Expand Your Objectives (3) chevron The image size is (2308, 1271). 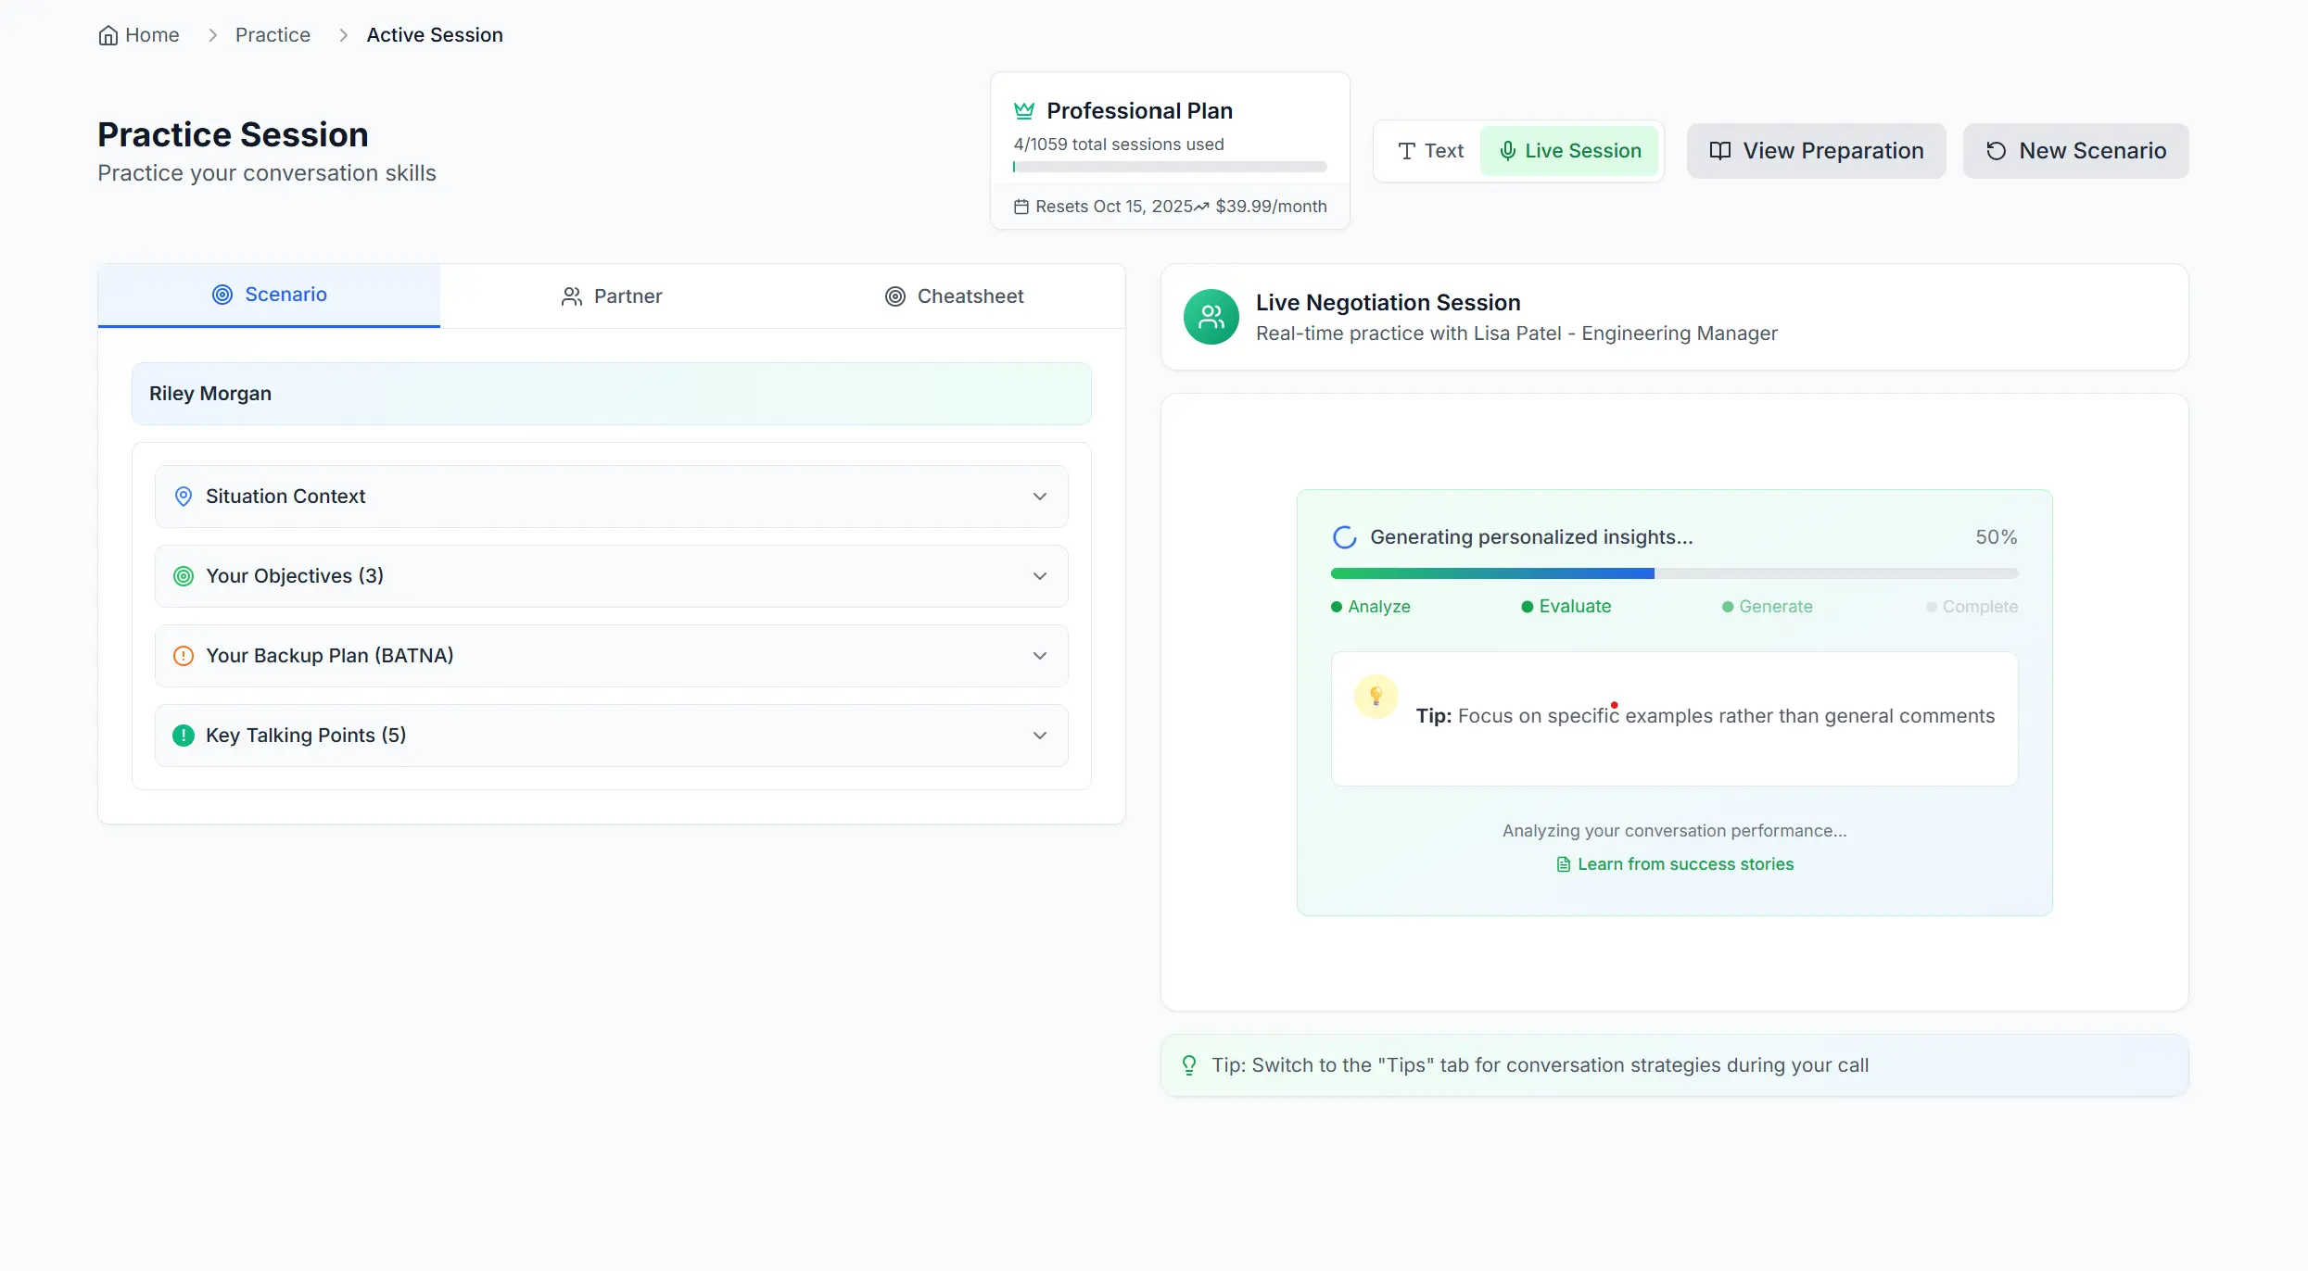tap(1039, 576)
